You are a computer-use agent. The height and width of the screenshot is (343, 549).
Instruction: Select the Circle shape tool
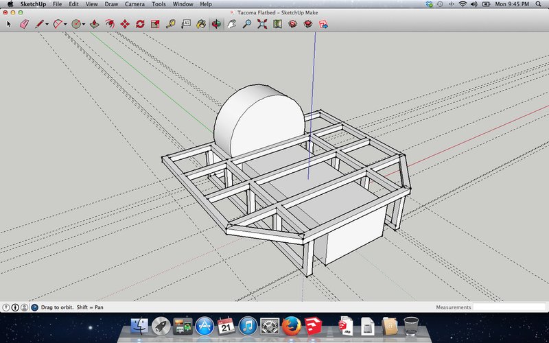pyautogui.click(x=76, y=24)
